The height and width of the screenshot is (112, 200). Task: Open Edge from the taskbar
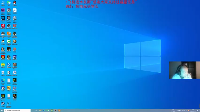point(44,111)
